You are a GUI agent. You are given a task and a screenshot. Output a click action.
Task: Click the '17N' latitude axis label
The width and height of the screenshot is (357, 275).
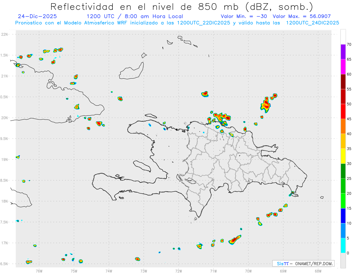tap(4, 243)
